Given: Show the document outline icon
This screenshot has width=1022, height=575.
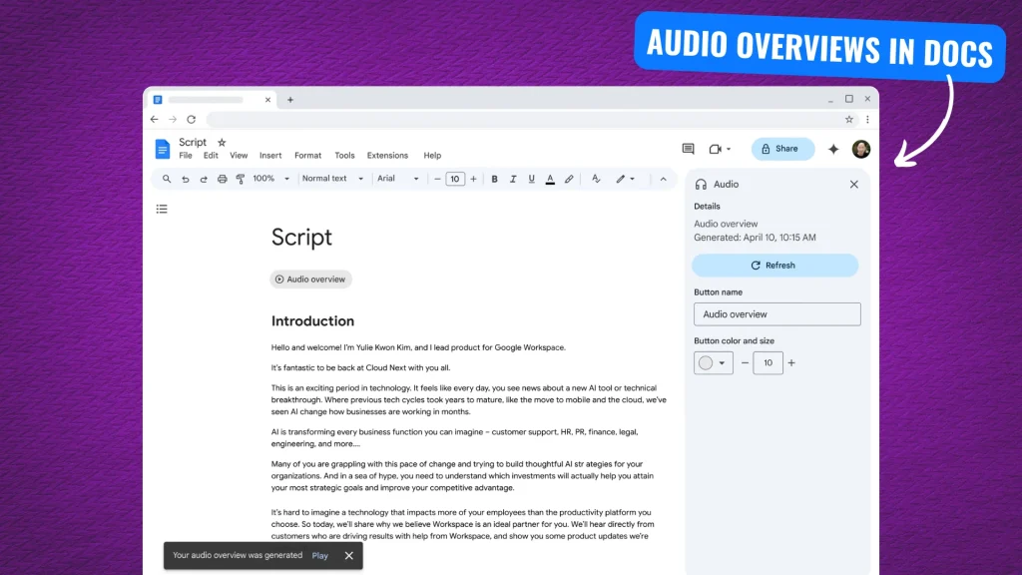Looking at the screenshot, I should click(162, 209).
